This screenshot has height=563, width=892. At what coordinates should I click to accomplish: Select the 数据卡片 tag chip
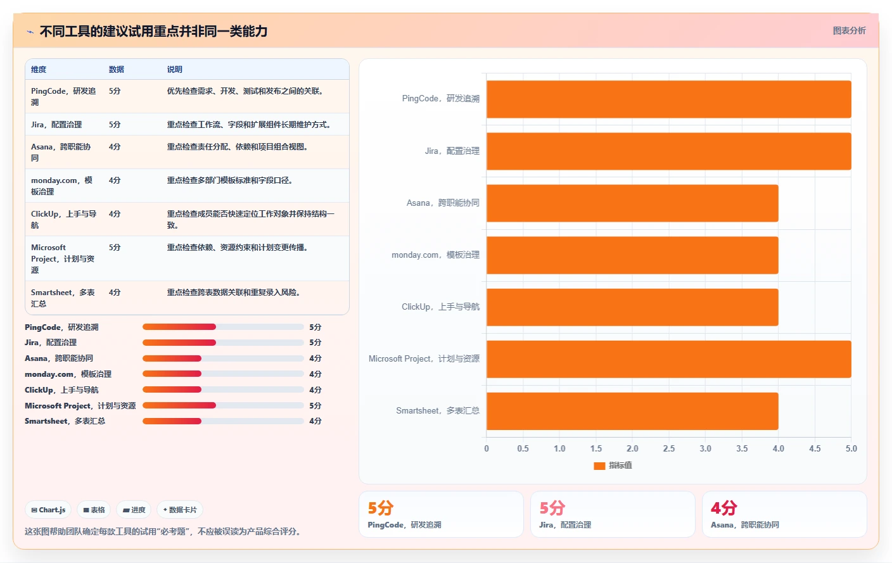pyautogui.click(x=180, y=510)
